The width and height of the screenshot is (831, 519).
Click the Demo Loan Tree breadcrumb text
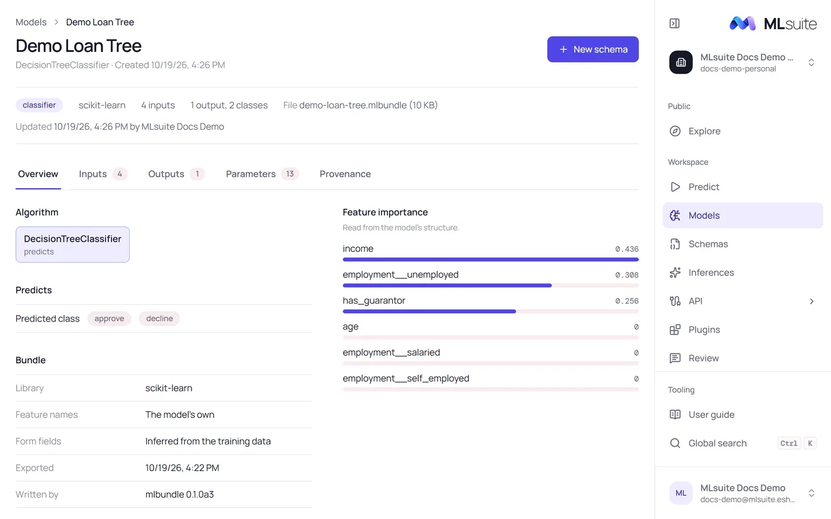click(100, 22)
